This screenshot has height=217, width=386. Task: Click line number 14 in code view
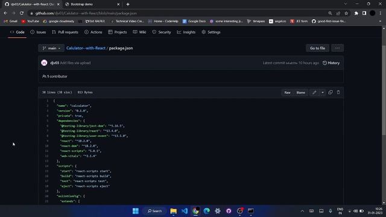[x=47, y=166]
